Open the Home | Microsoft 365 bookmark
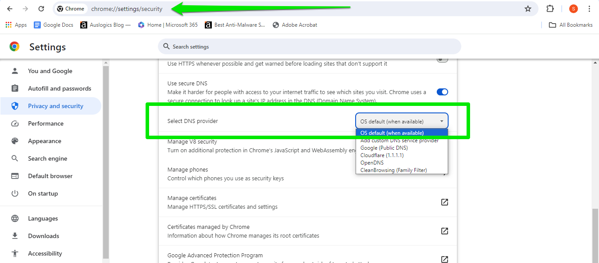599x263 pixels. click(168, 25)
